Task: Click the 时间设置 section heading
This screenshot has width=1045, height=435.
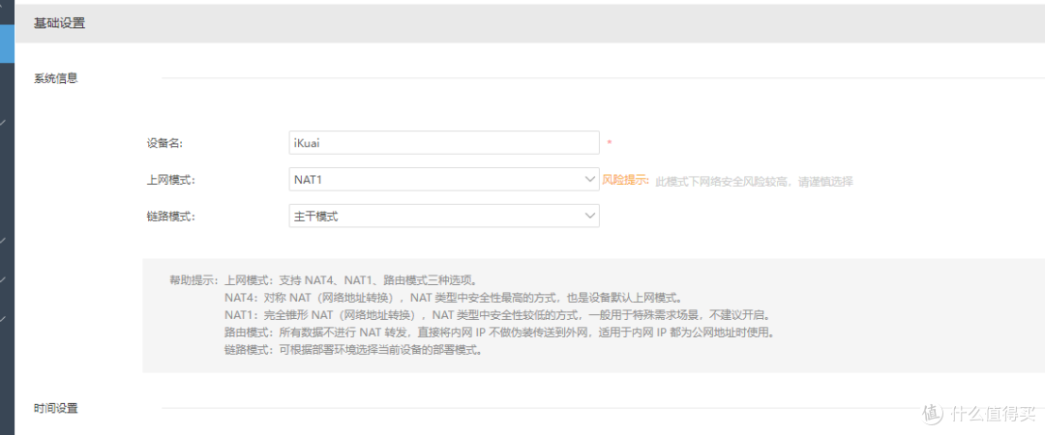Action: tap(56, 408)
